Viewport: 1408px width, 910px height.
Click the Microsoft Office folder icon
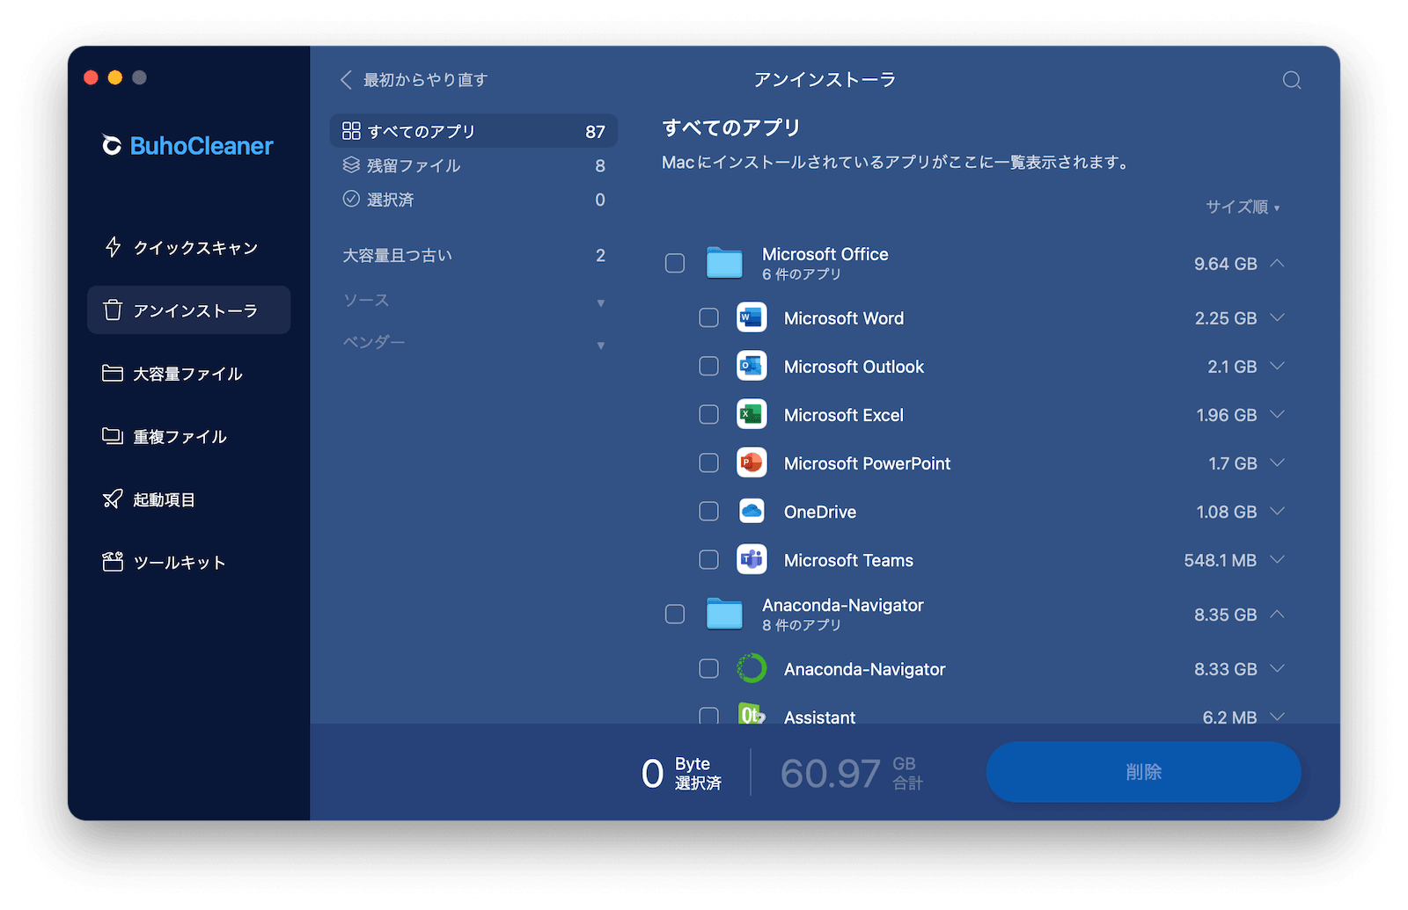pos(724,262)
